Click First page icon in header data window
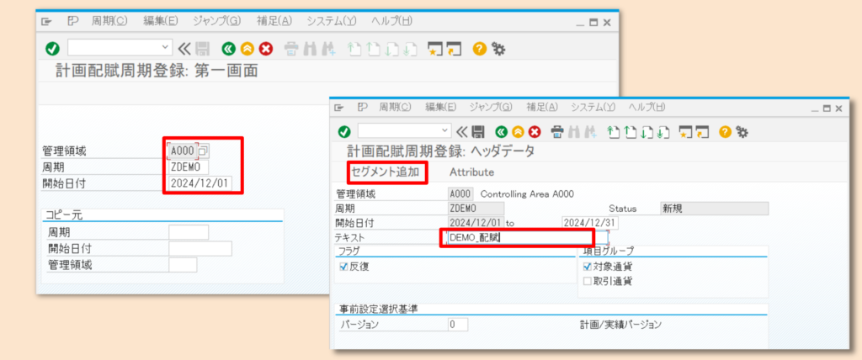862x360 pixels. click(x=612, y=131)
